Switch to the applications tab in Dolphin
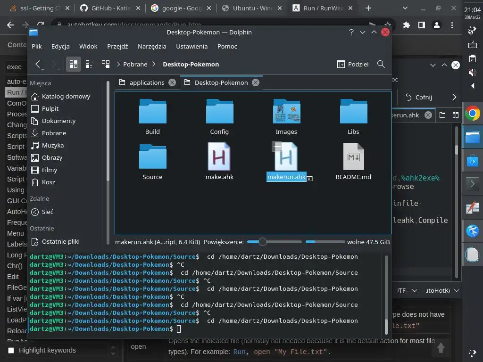This screenshot has height=362, width=483. [x=147, y=82]
